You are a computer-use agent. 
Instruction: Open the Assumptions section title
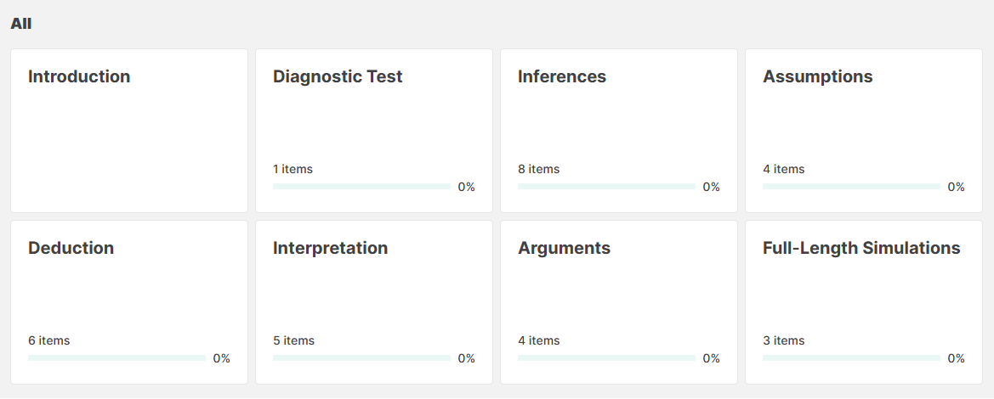tap(817, 76)
